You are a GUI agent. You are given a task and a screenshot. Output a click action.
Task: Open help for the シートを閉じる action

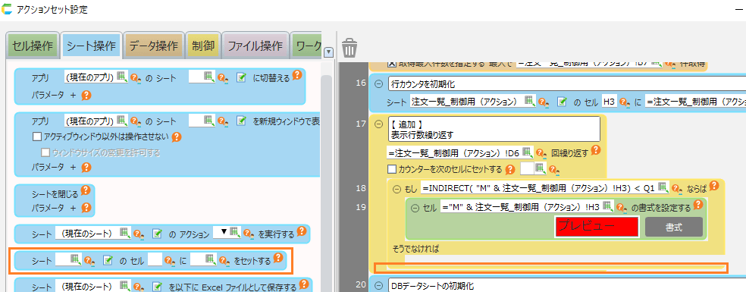tap(86, 190)
